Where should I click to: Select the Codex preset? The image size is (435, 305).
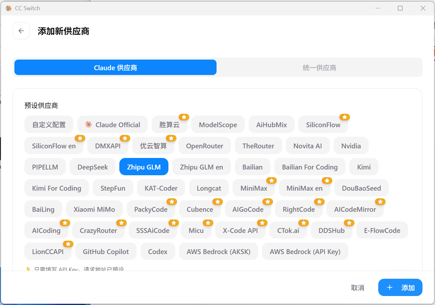coord(158,251)
